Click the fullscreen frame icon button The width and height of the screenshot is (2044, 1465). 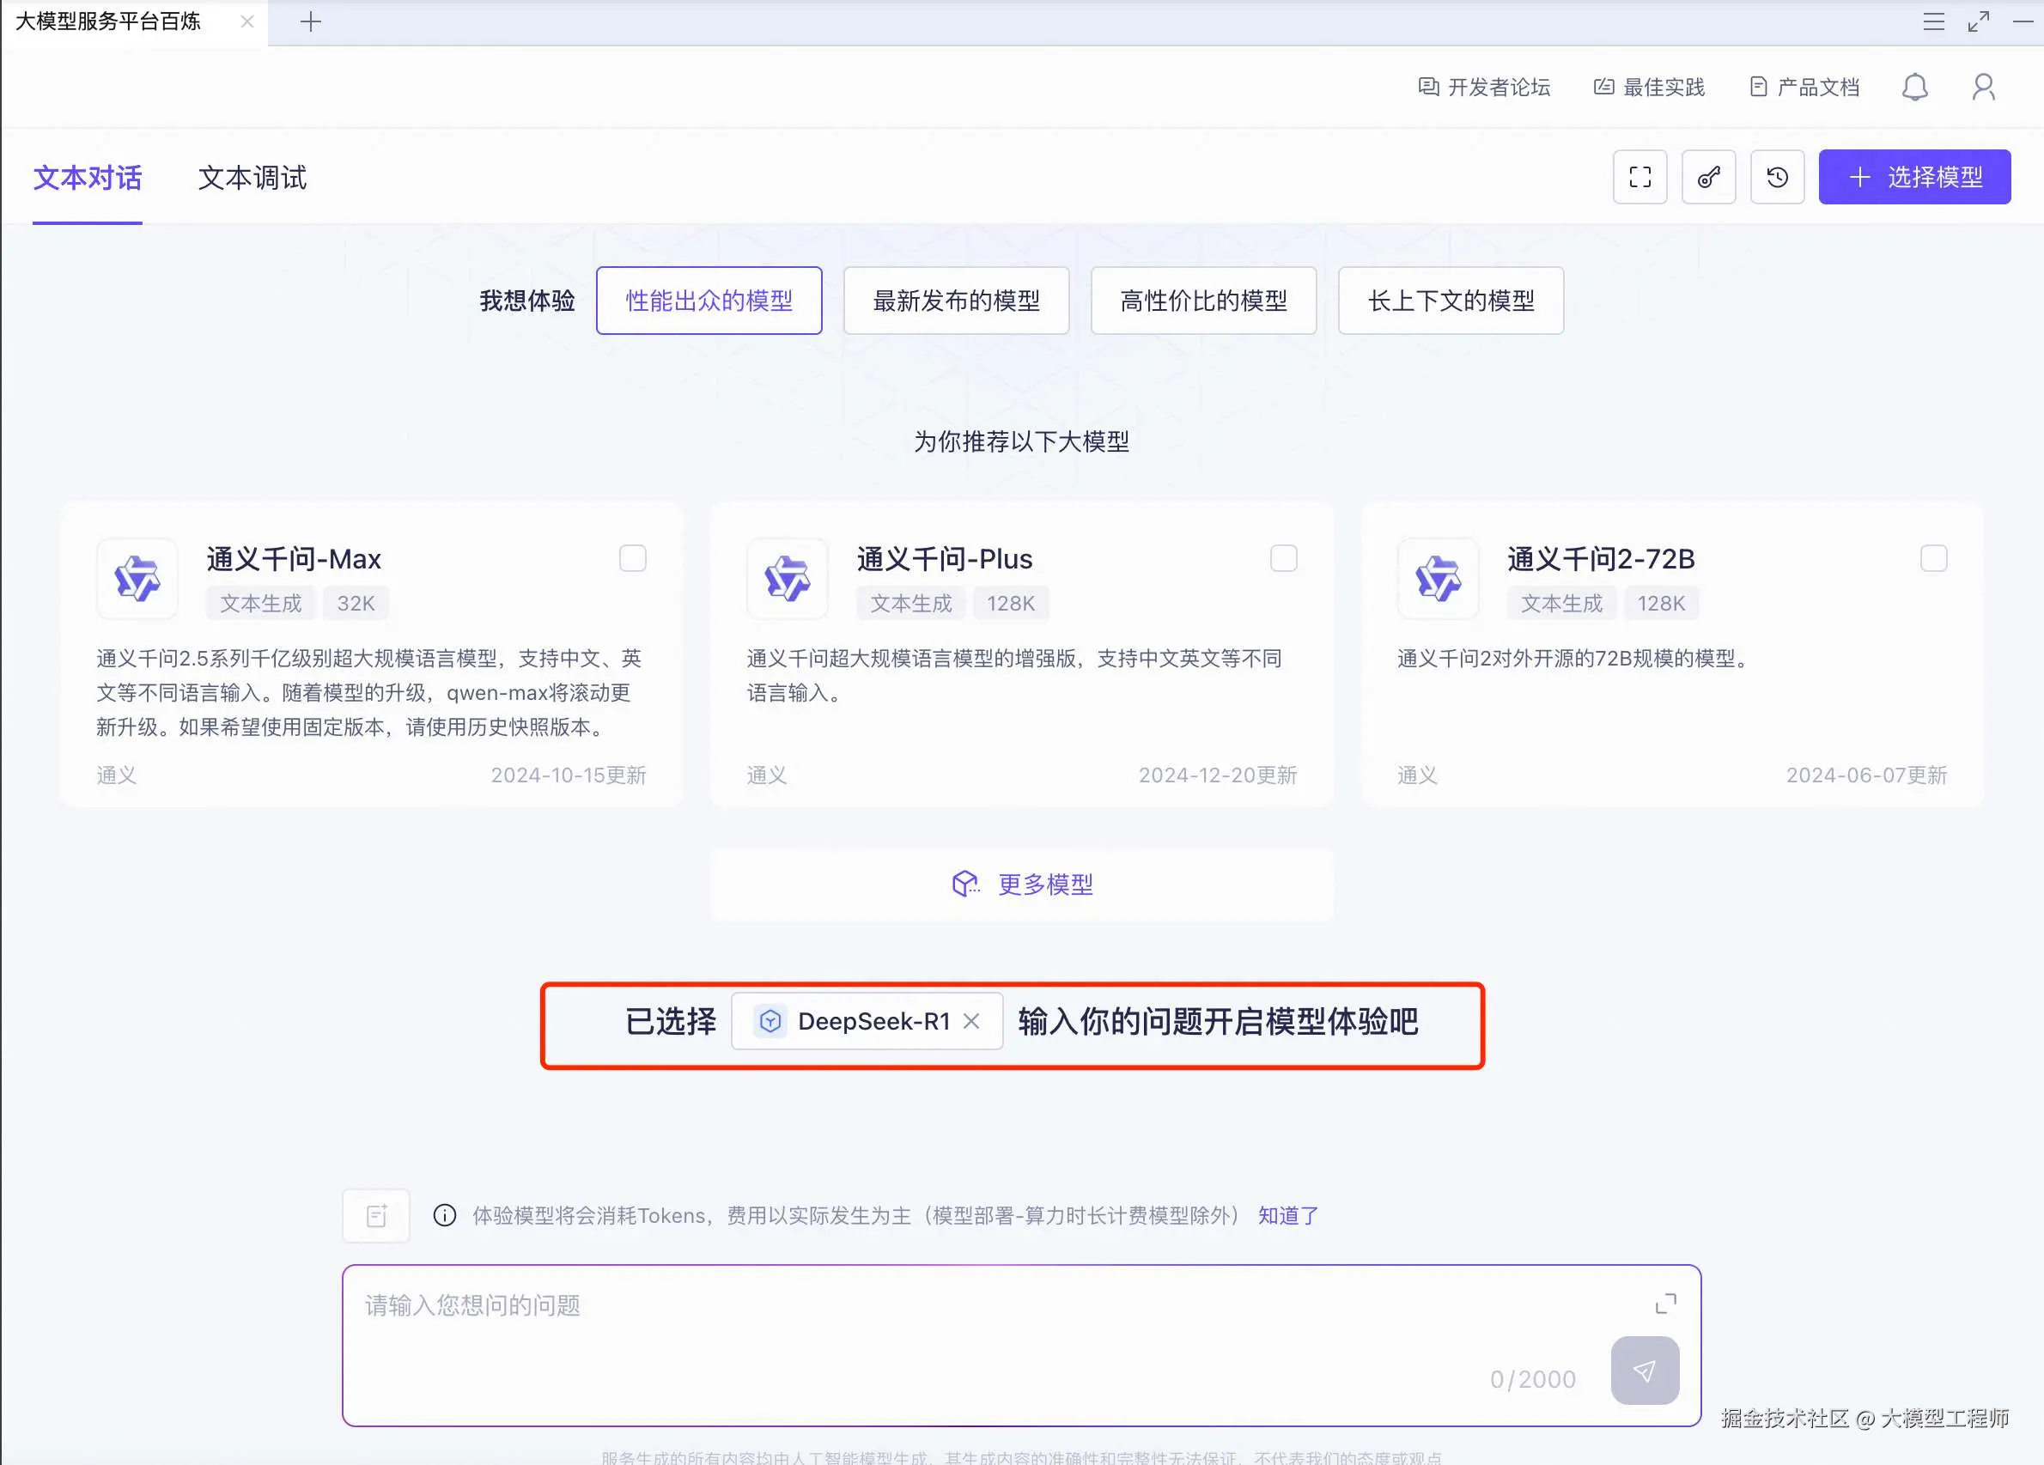tap(1639, 178)
